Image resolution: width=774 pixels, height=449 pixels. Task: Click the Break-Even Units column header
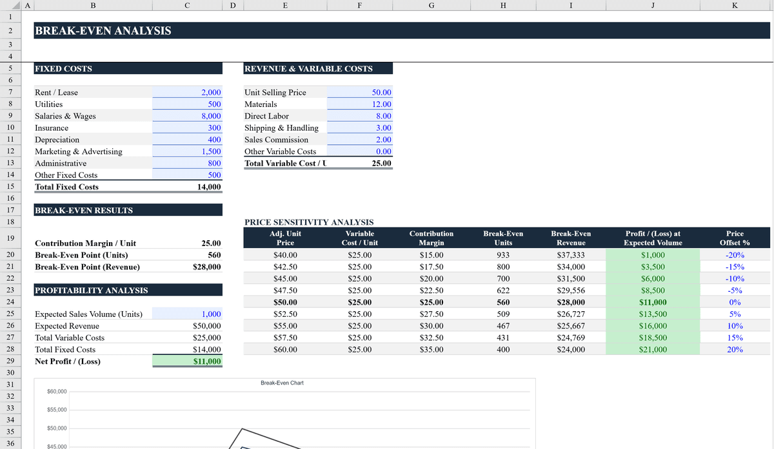pos(503,238)
